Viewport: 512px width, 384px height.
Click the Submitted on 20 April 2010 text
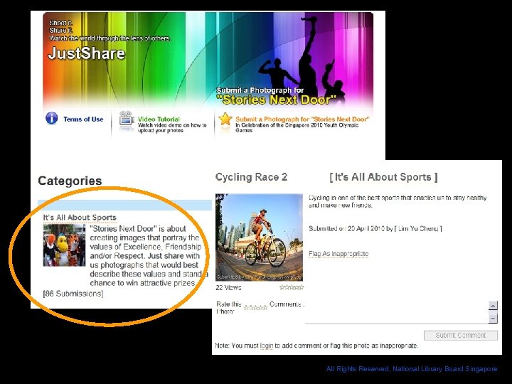pos(375,228)
